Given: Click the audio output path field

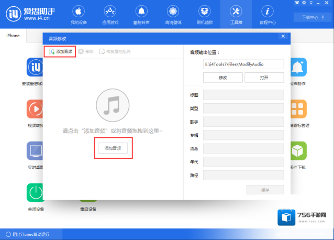Looking at the screenshot, I should tap(243, 64).
